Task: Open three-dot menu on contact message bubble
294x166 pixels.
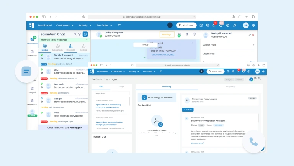Action: tap(193, 43)
